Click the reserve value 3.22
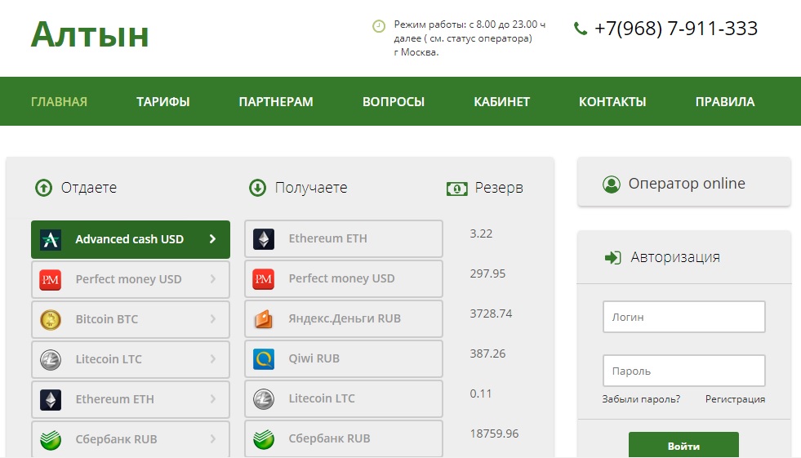Image resolution: width=801 pixels, height=458 pixels. [x=481, y=233]
